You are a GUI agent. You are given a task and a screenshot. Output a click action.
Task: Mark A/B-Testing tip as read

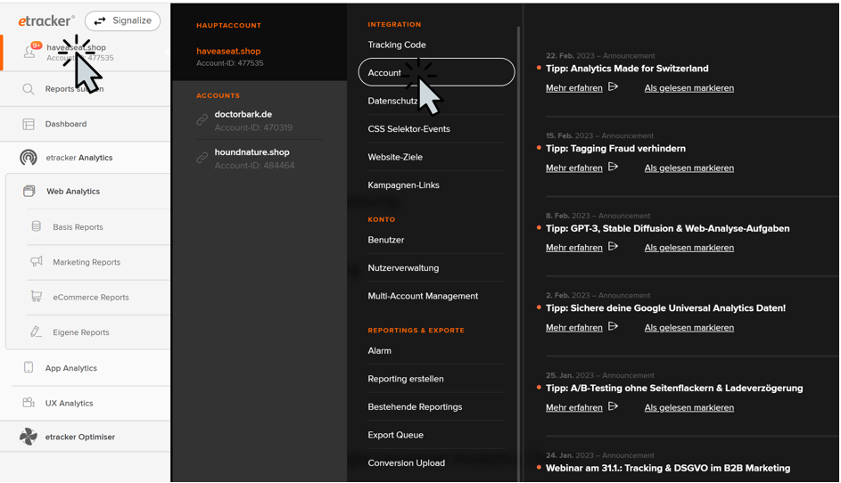pyautogui.click(x=689, y=407)
